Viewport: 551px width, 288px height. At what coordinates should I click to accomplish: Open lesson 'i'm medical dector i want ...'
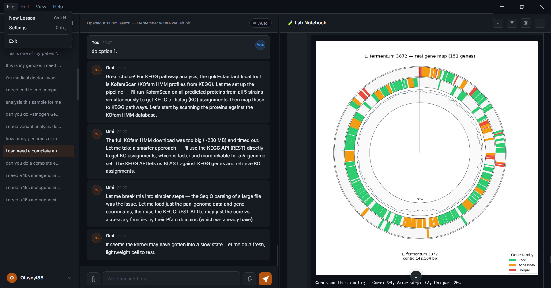[x=38, y=78]
